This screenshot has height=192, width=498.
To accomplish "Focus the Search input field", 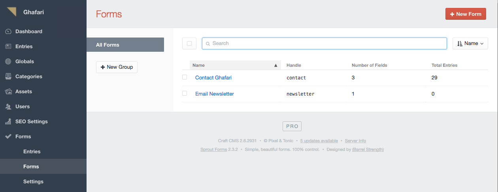I will pos(324,43).
